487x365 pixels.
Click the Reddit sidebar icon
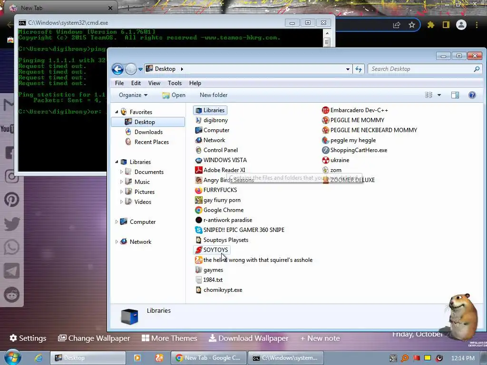[x=12, y=295]
